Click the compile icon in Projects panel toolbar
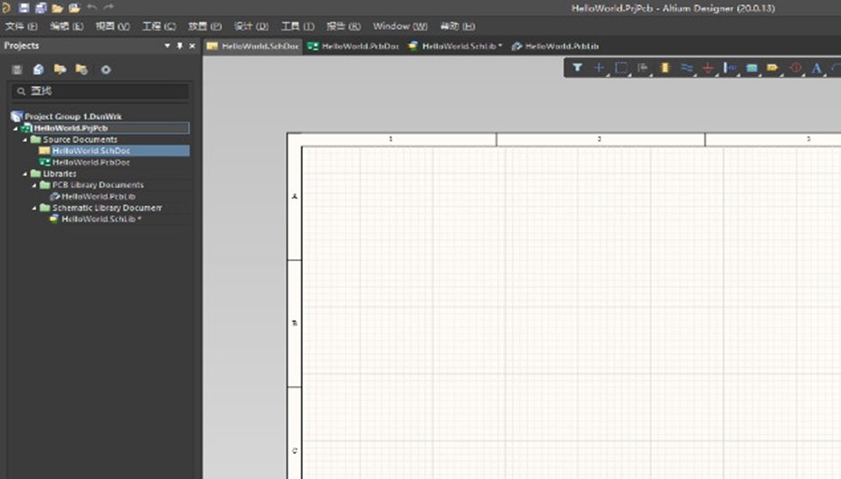Screen dimensions: 841x479 click(x=17, y=70)
